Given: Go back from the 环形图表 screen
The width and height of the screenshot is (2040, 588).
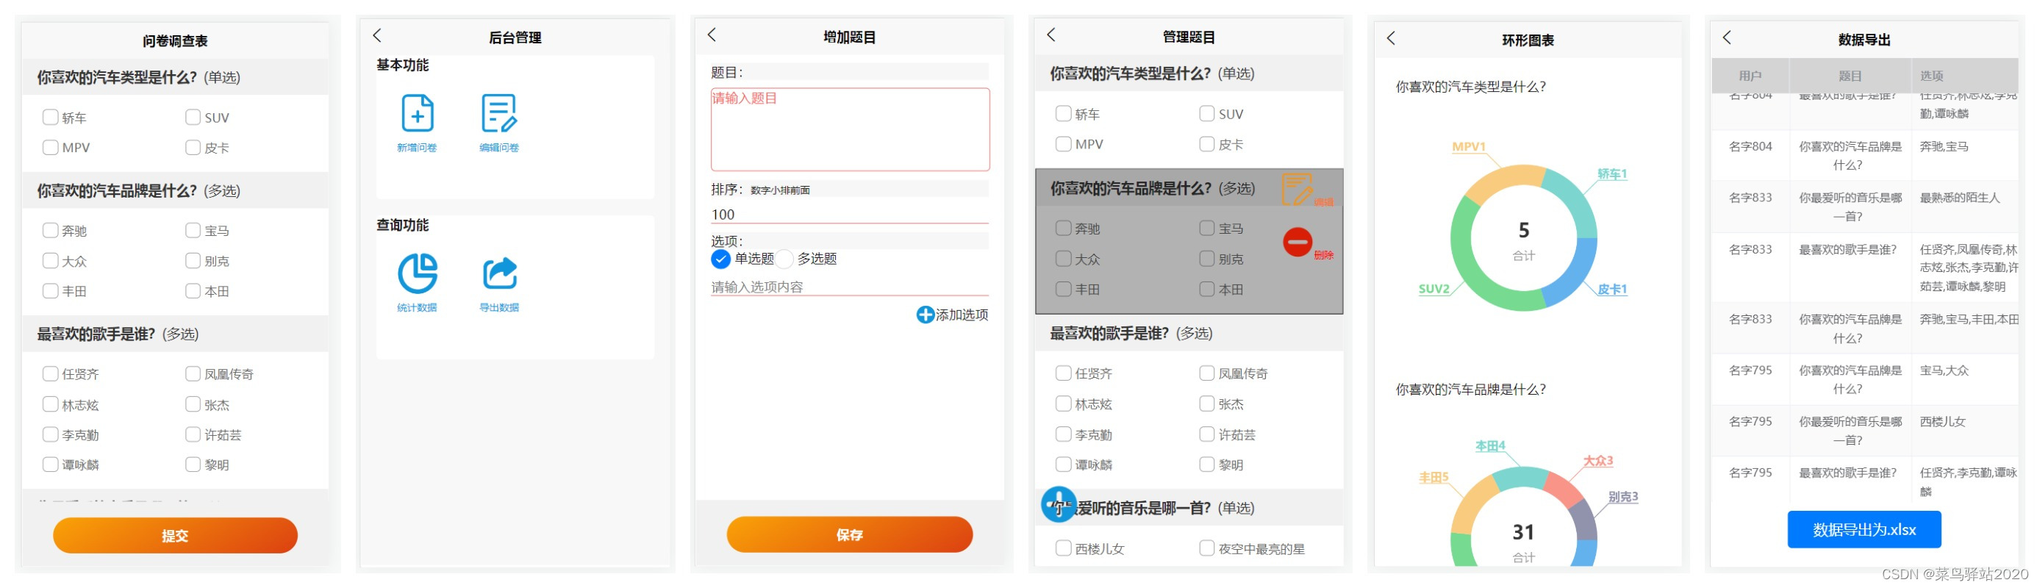Looking at the screenshot, I should pos(1392,38).
